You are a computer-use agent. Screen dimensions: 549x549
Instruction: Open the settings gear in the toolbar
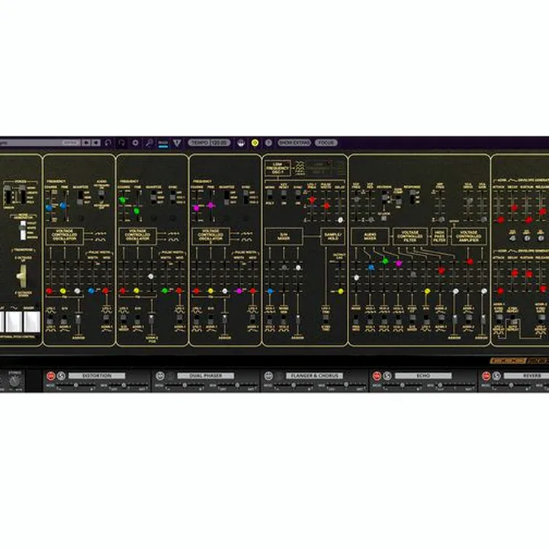click(136, 143)
